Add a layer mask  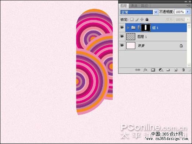click(x=153, y=70)
